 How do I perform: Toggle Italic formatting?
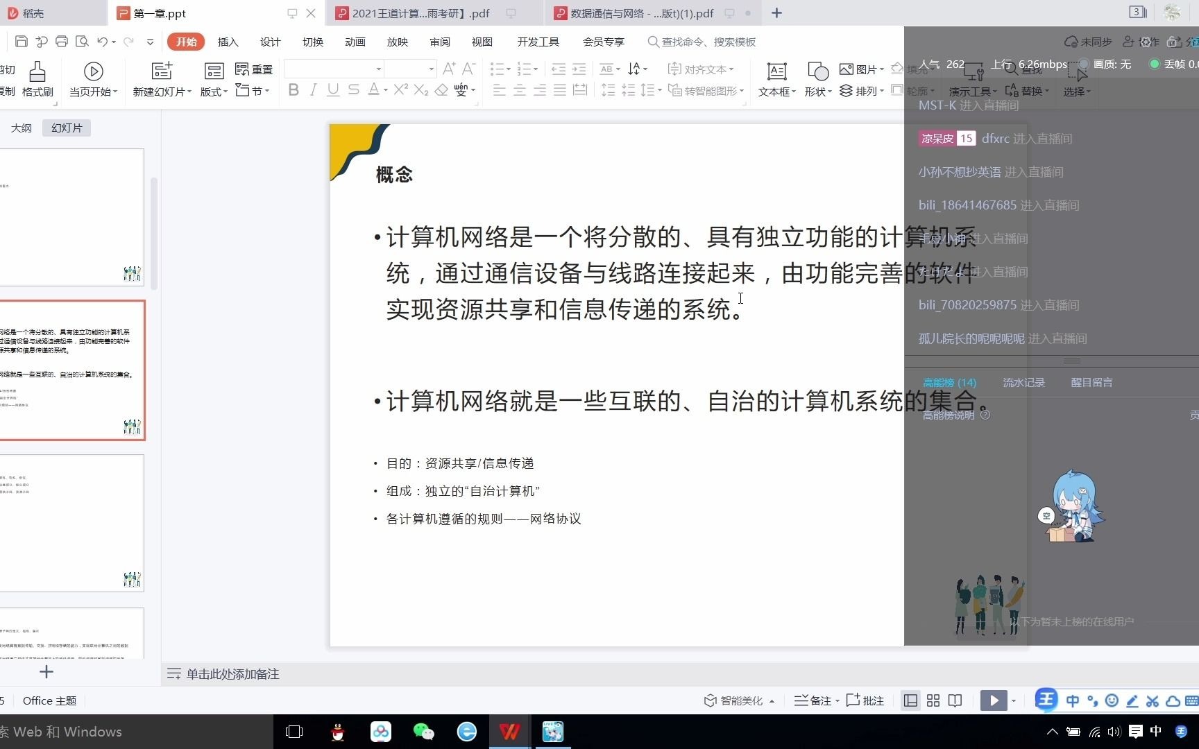313,90
